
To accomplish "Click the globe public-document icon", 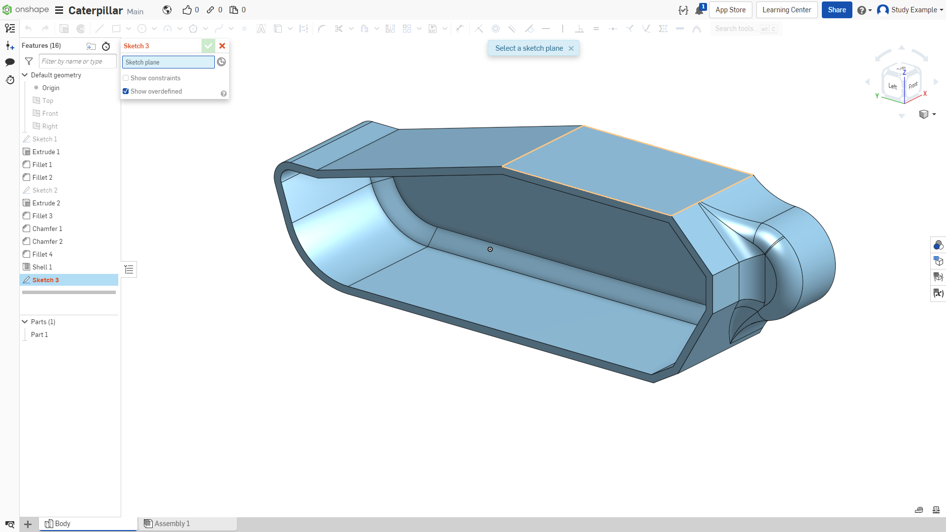I will coord(167,10).
